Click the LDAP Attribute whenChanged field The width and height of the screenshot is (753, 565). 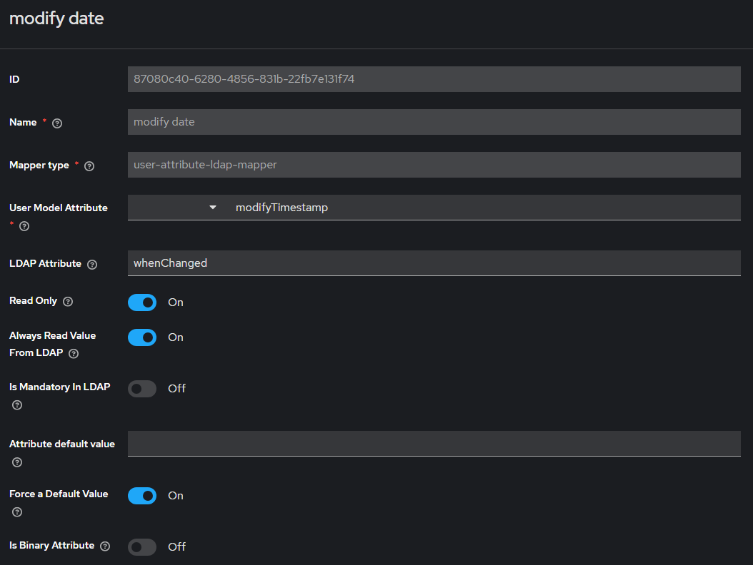click(x=434, y=263)
